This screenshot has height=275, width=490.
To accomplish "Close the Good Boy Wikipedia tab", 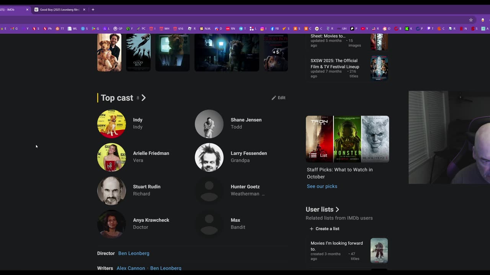I will pyautogui.click(x=84, y=10).
